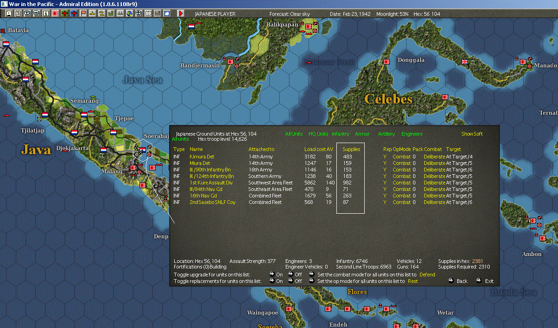Click the single yellow ship toolbar icon
Screen dimensions: 558x328
(x=93, y=13)
